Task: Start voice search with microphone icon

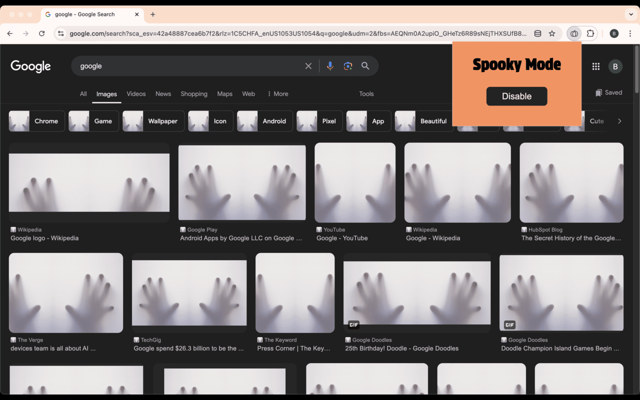Action: point(330,66)
